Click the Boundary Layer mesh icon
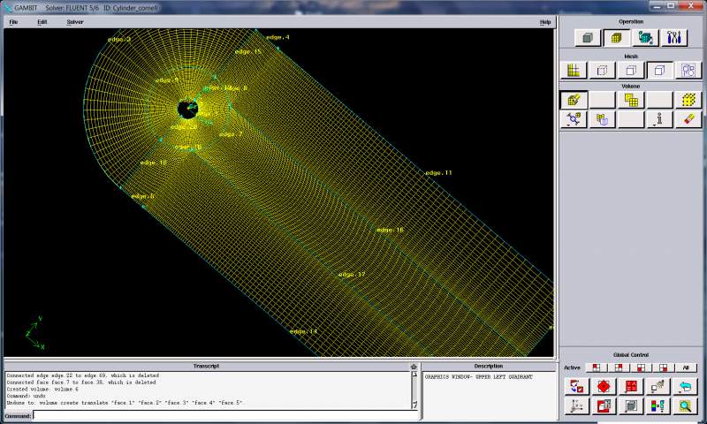This screenshot has width=707, height=424. 574,71
